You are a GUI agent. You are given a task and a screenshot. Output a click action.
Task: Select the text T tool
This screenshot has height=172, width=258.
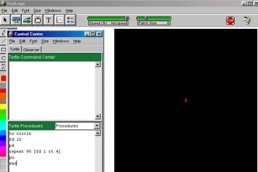pos(49,20)
